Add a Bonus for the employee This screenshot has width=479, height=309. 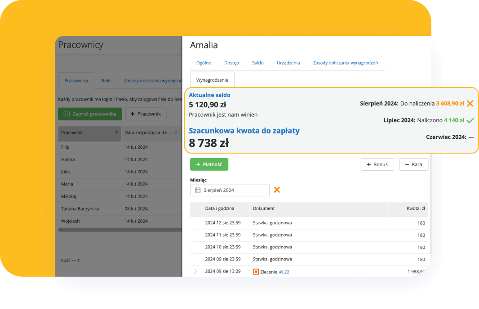[377, 164]
